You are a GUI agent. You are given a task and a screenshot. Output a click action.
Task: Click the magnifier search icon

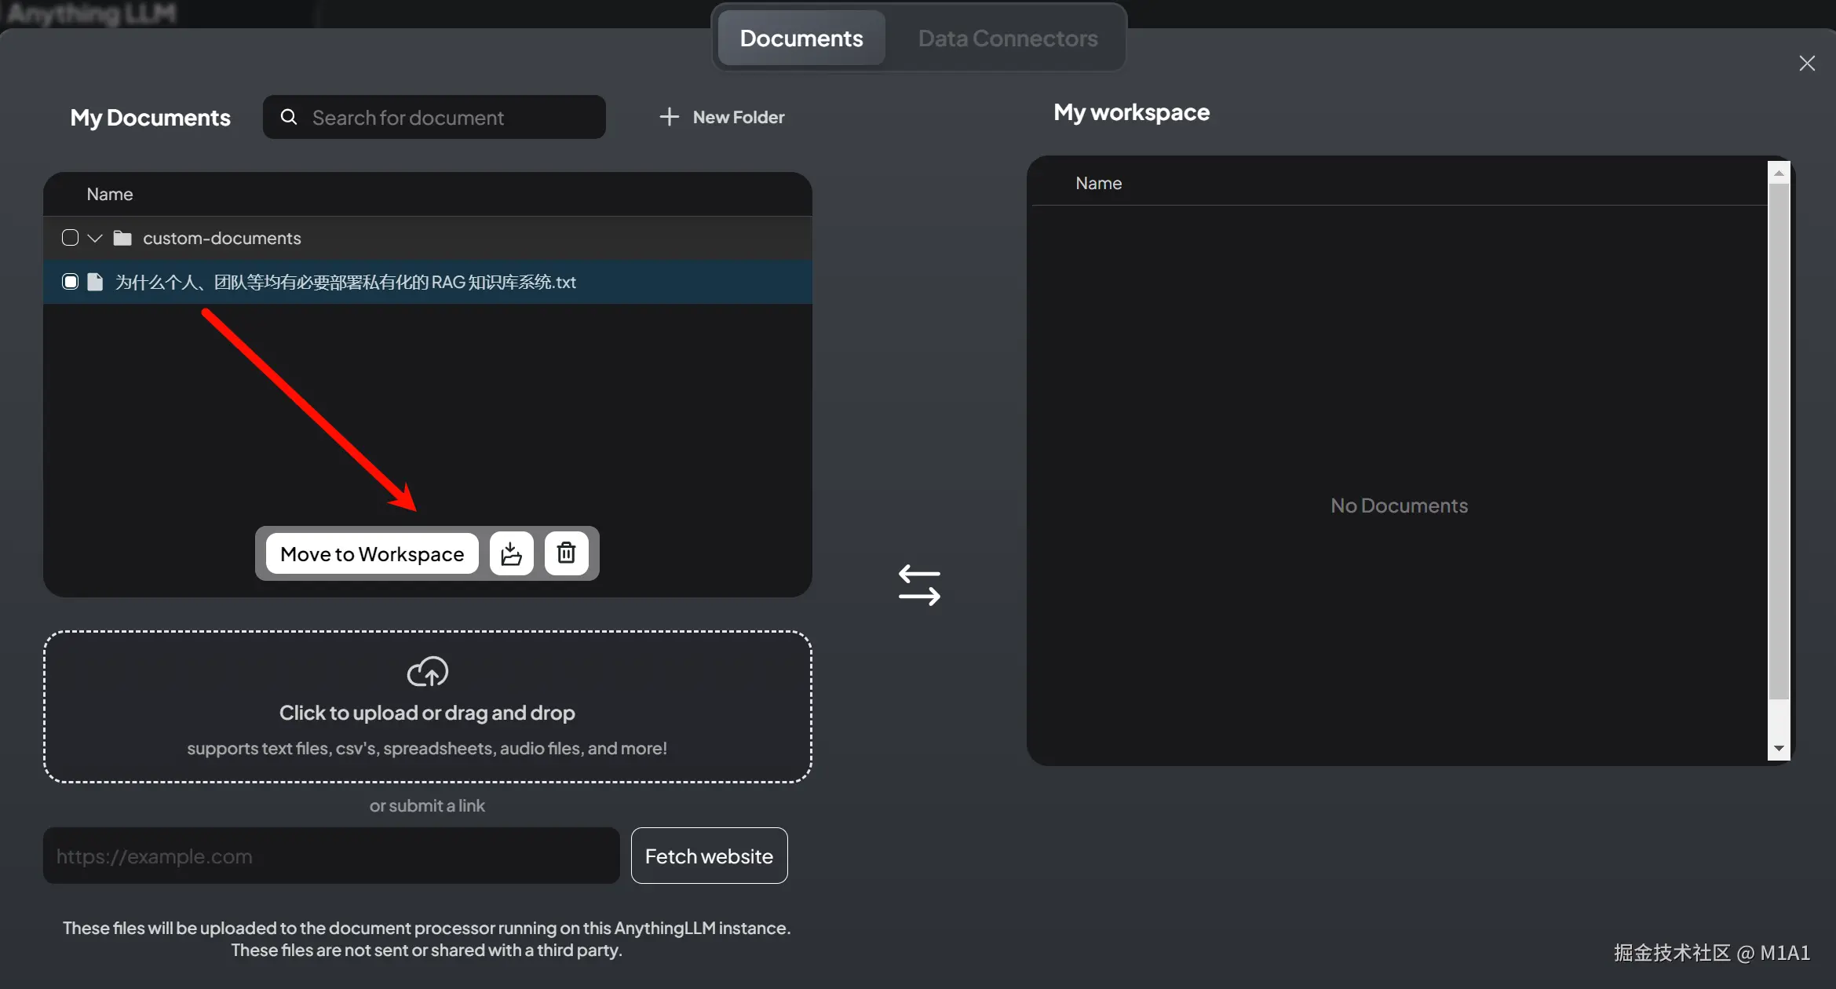point(289,117)
